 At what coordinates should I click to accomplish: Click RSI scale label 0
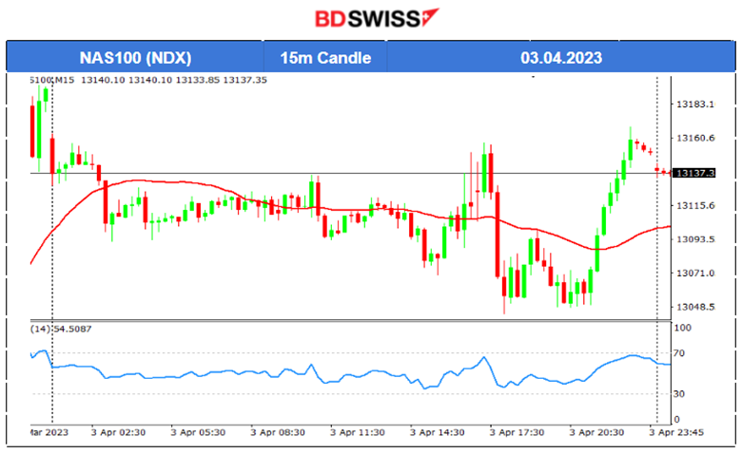676,420
